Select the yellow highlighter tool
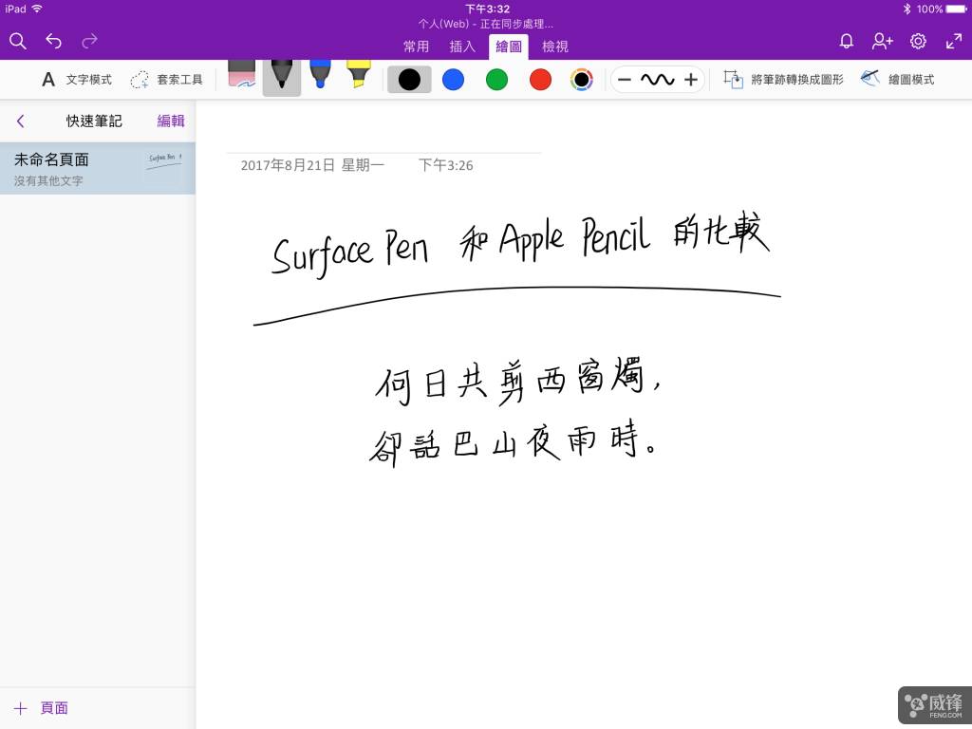Viewport: 972px width, 729px height. click(x=358, y=75)
